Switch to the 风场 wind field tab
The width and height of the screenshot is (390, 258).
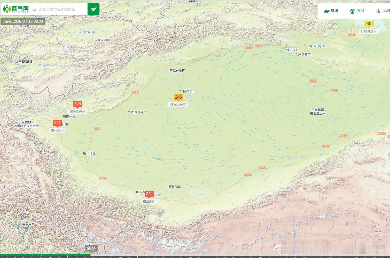tap(331, 11)
